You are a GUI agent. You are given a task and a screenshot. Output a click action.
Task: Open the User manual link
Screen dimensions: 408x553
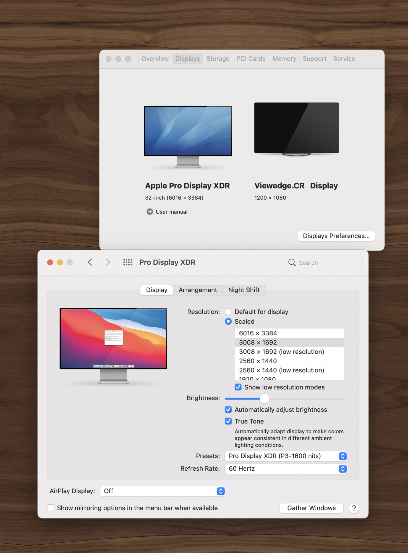tap(171, 212)
